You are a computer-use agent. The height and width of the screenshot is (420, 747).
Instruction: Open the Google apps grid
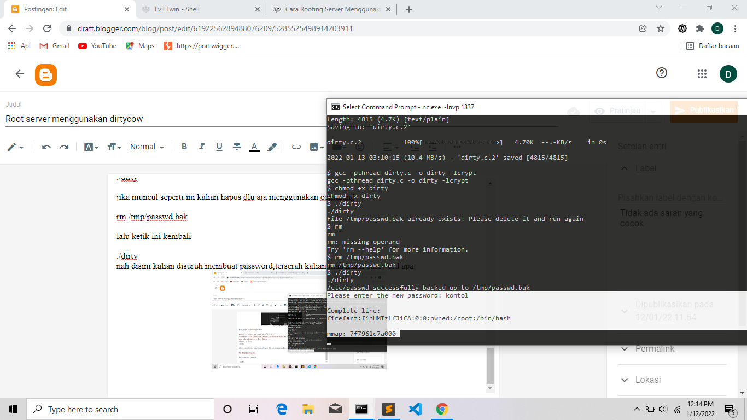(702, 74)
